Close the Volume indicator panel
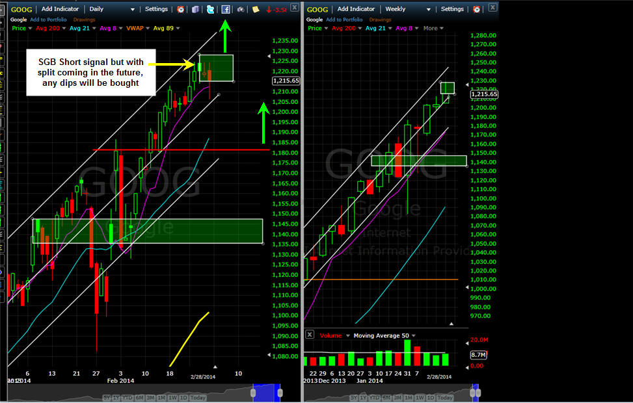The image size is (633, 403). tap(310, 335)
